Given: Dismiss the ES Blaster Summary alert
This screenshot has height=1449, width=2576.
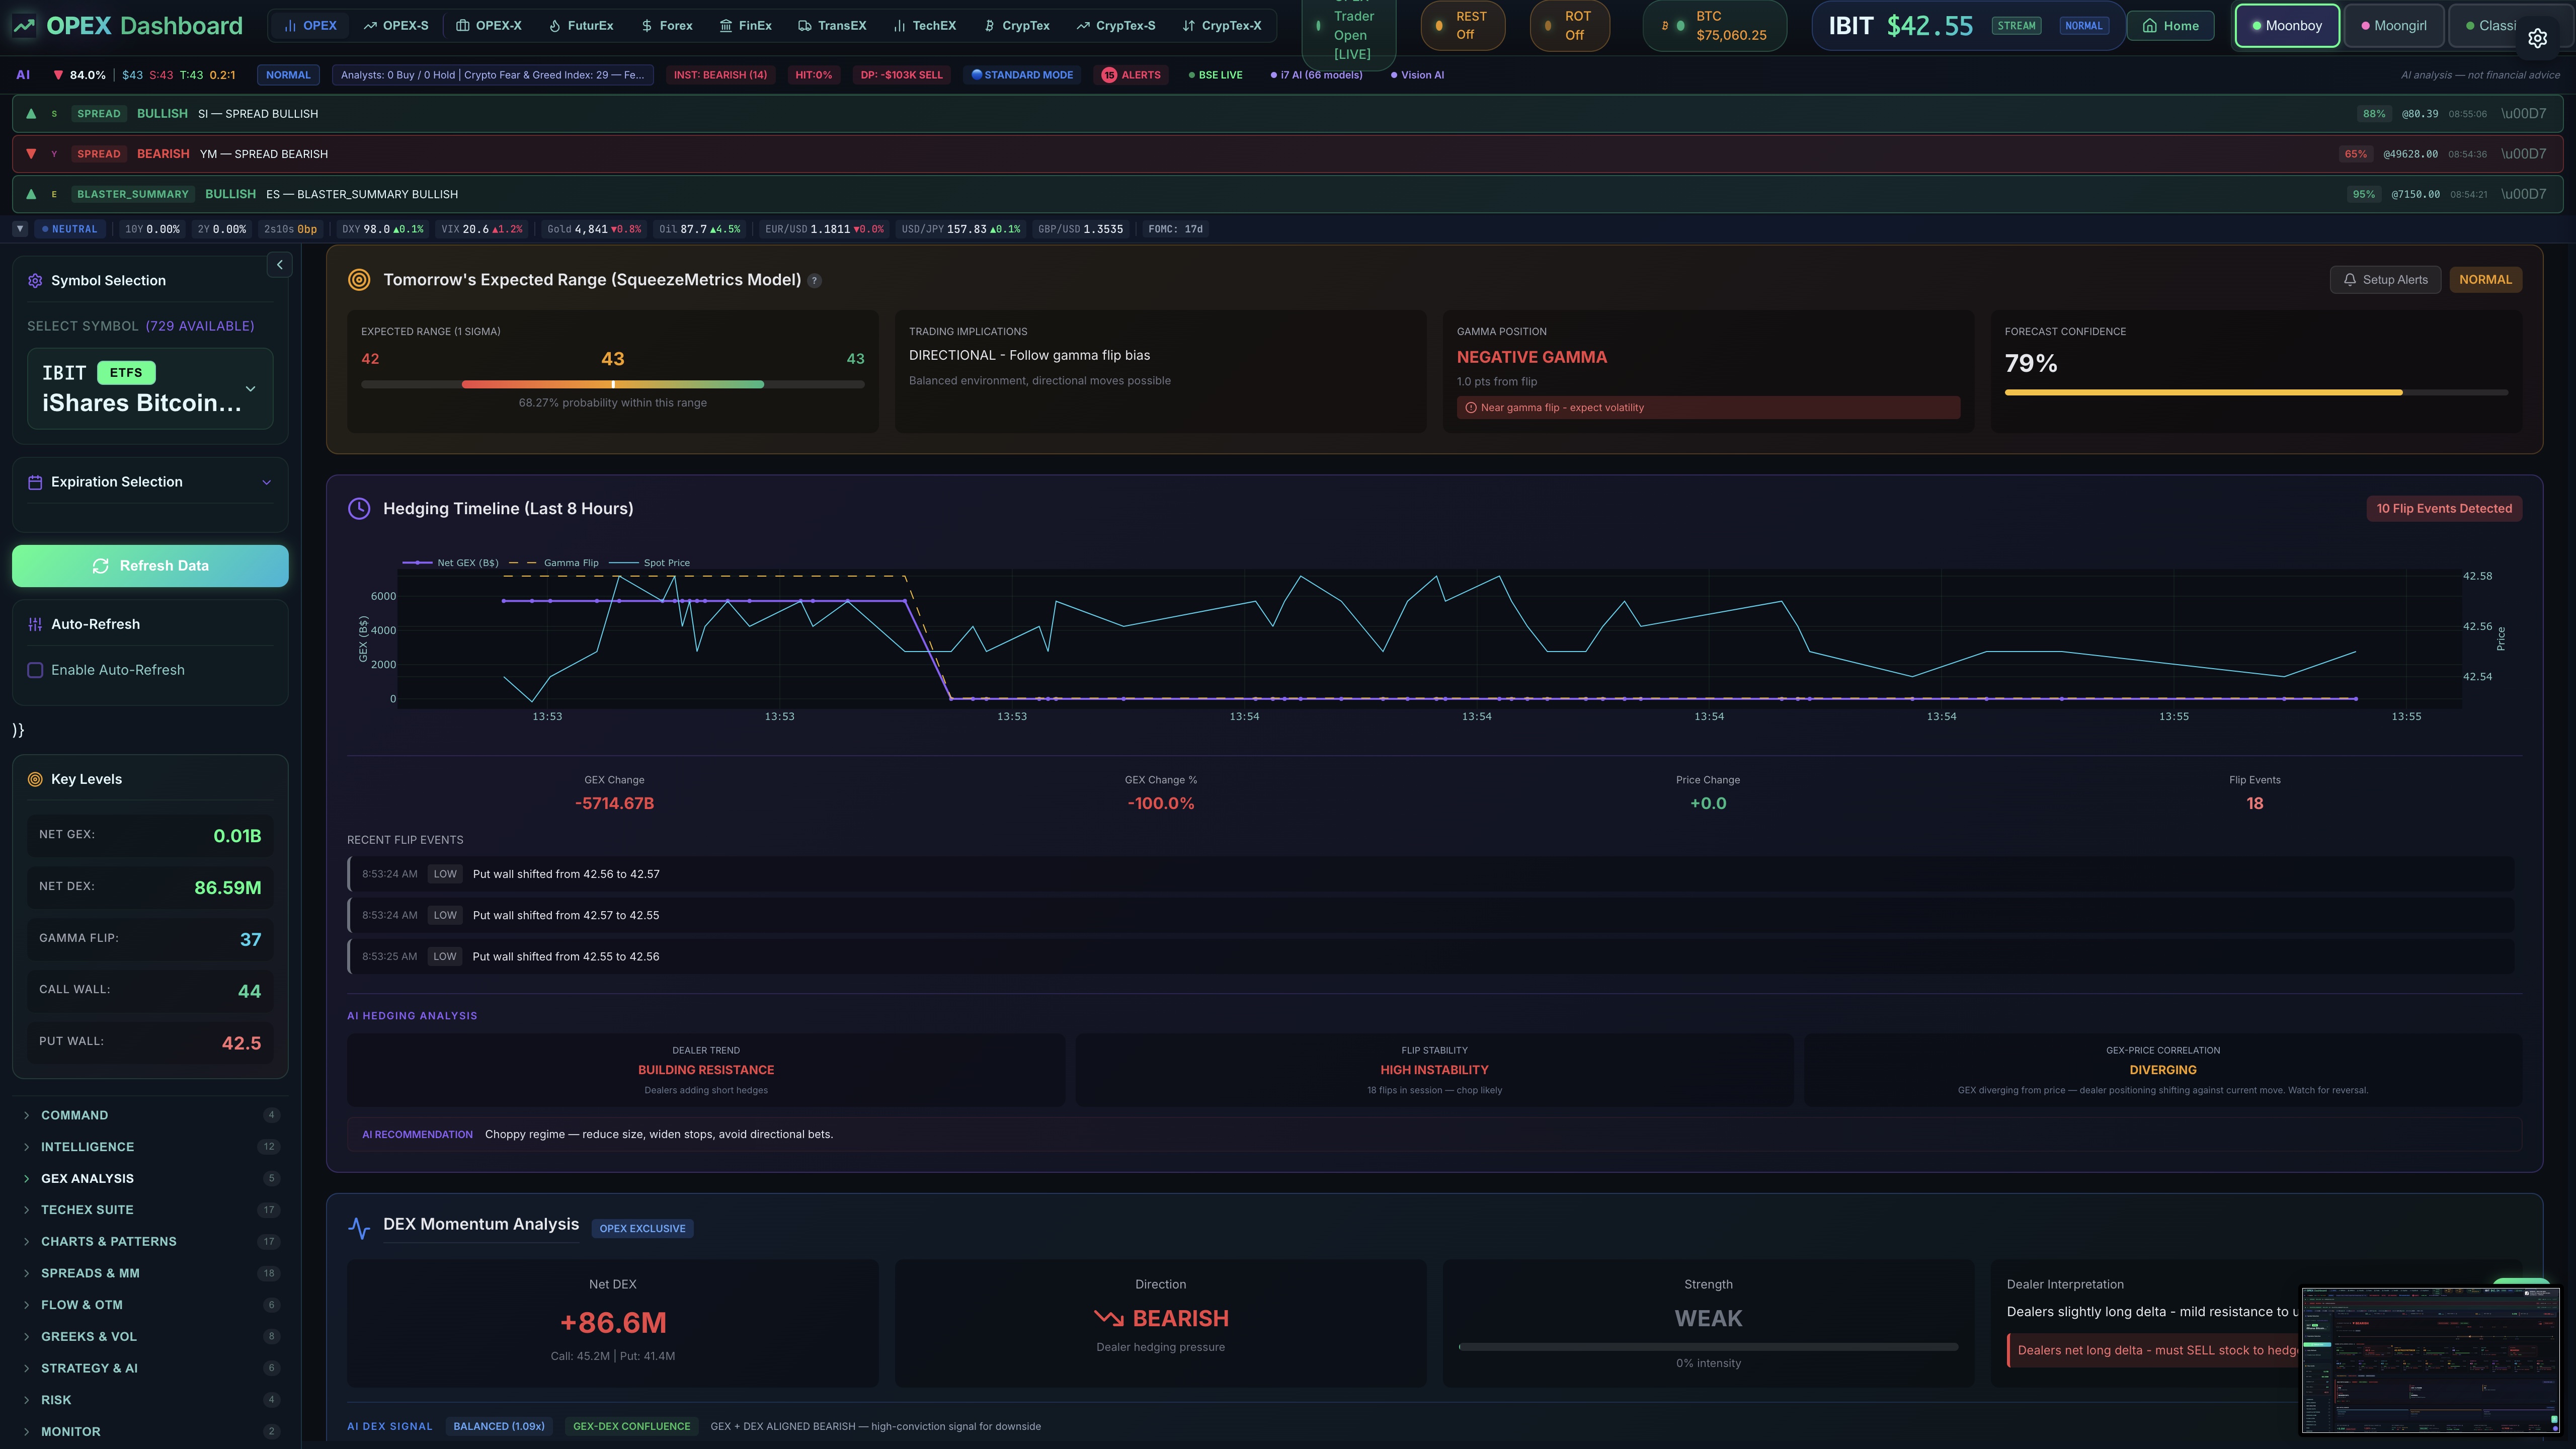Looking at the screenshot, I should point(2523,194).
